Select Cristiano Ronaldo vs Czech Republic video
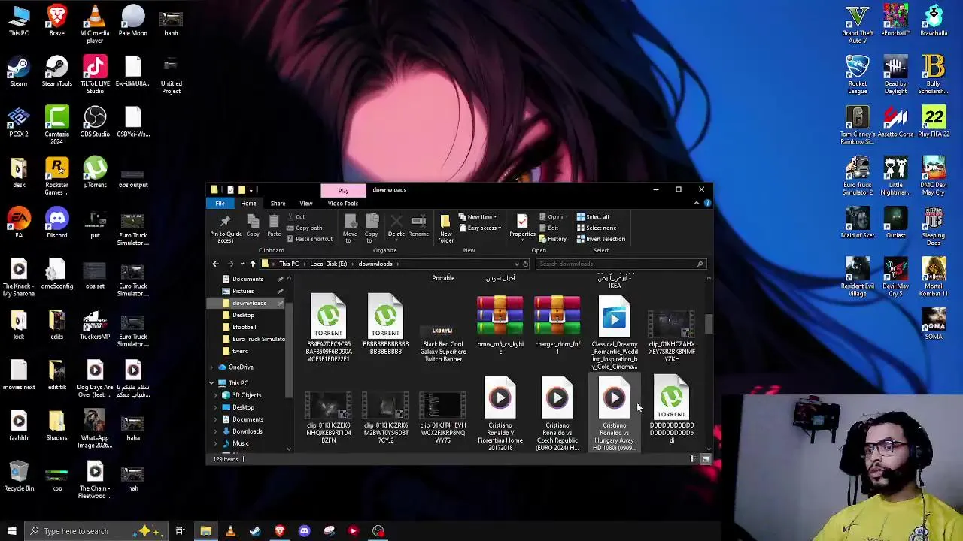The height and width of the screenshot is (541, 963). (557, 413)
